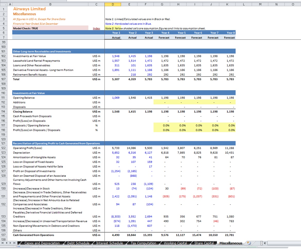This screenshot has height=249, width=301.
Task: Select column D header
Action: (113, 4)
